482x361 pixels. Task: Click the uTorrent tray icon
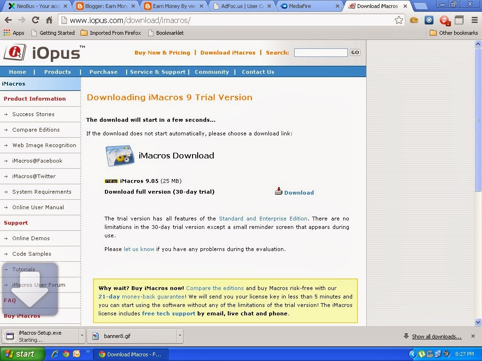[422, 354]
